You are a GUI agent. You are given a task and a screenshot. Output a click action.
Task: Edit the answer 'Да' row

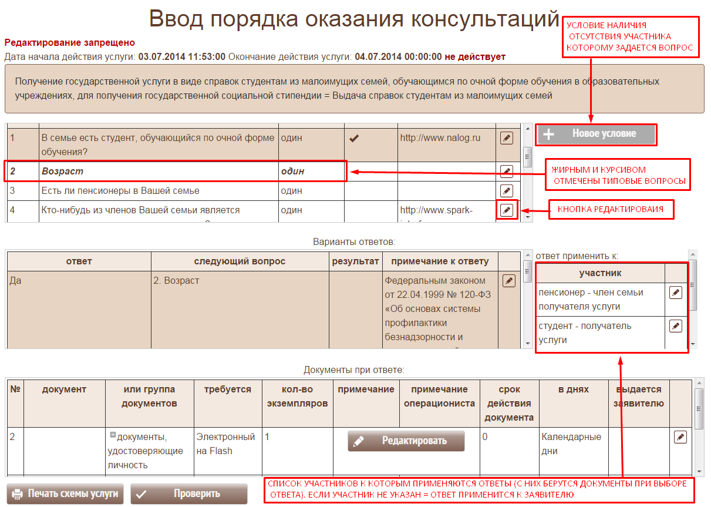click(509, 281)
